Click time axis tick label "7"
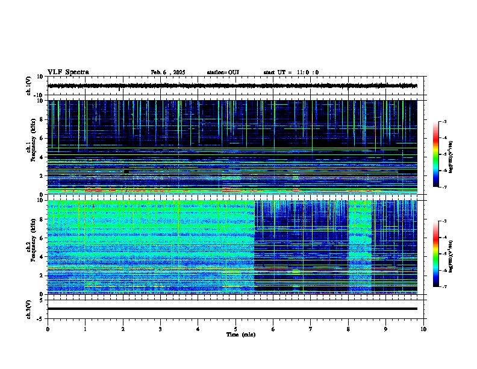The image size is (477, 369). click(x=311, y=329)
